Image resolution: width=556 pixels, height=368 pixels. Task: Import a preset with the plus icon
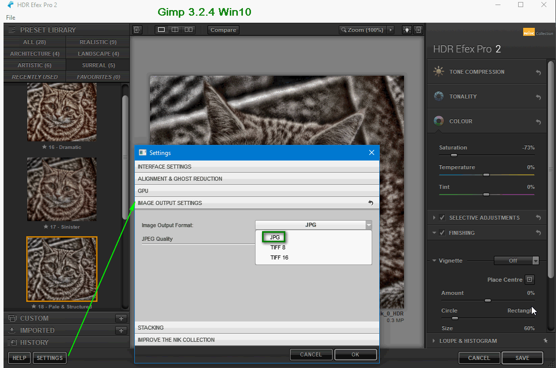121,331
